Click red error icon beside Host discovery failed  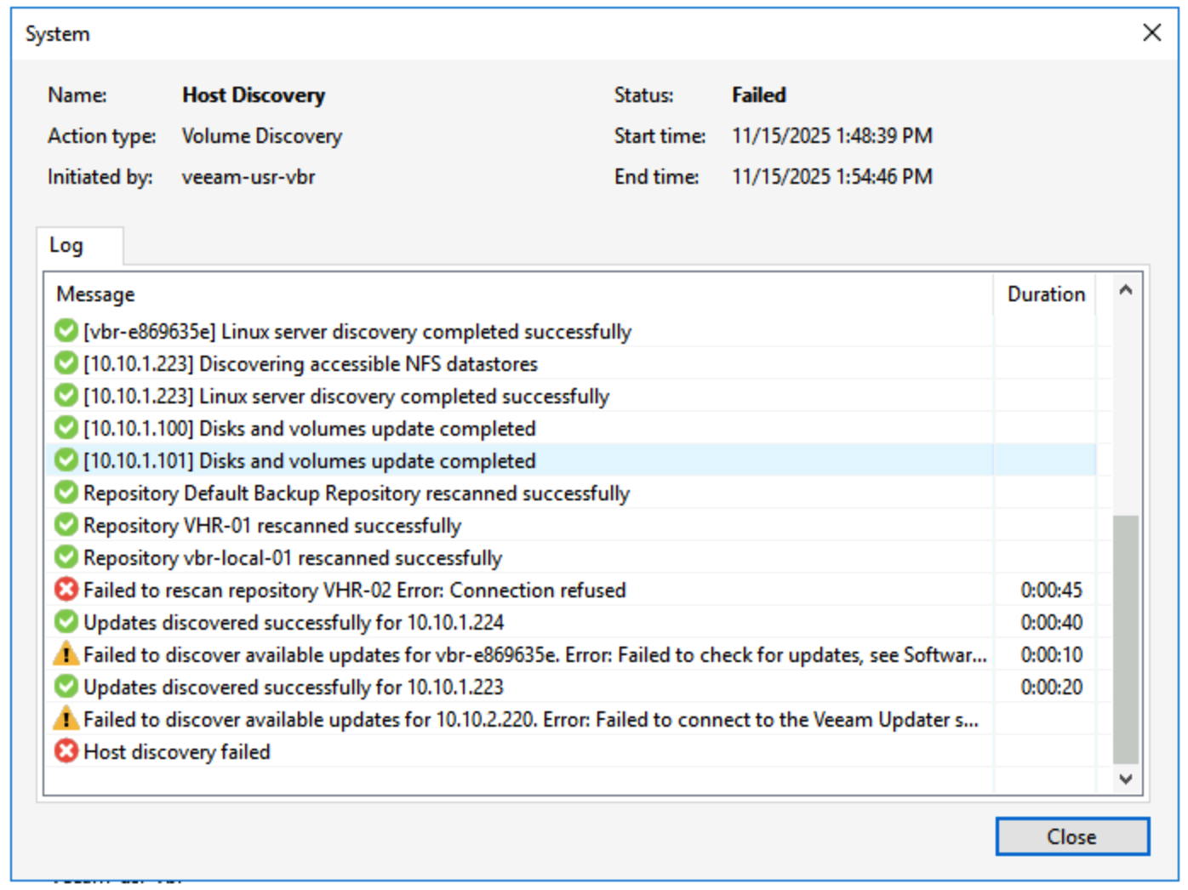(66, 751)
